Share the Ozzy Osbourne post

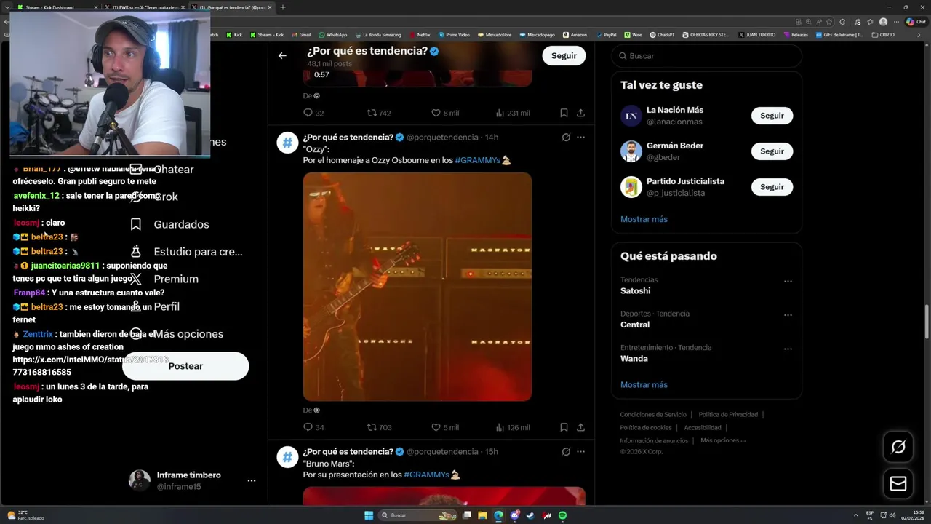(580, 427)
